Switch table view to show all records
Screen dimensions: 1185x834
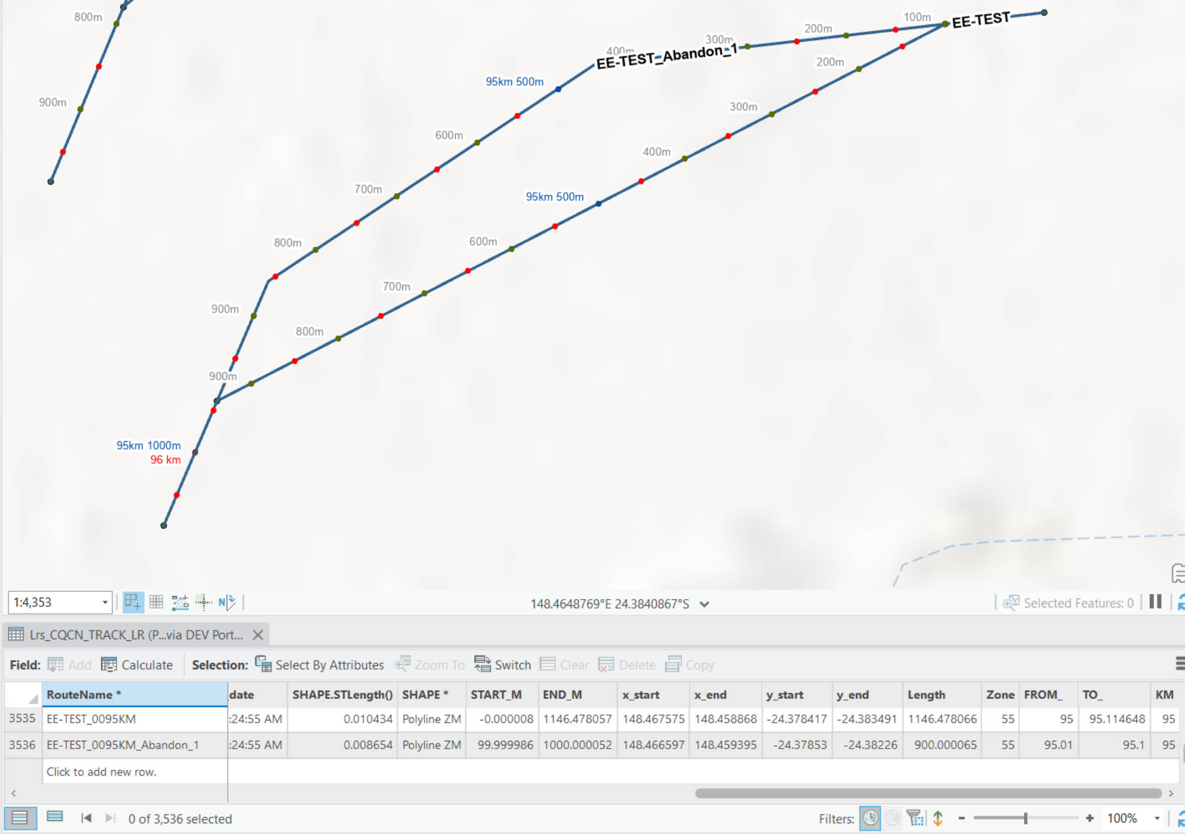click(x=20, y=818)
